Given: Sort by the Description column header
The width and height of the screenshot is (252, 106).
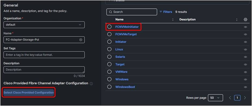Looking at the screenshot, I should 187,19.
